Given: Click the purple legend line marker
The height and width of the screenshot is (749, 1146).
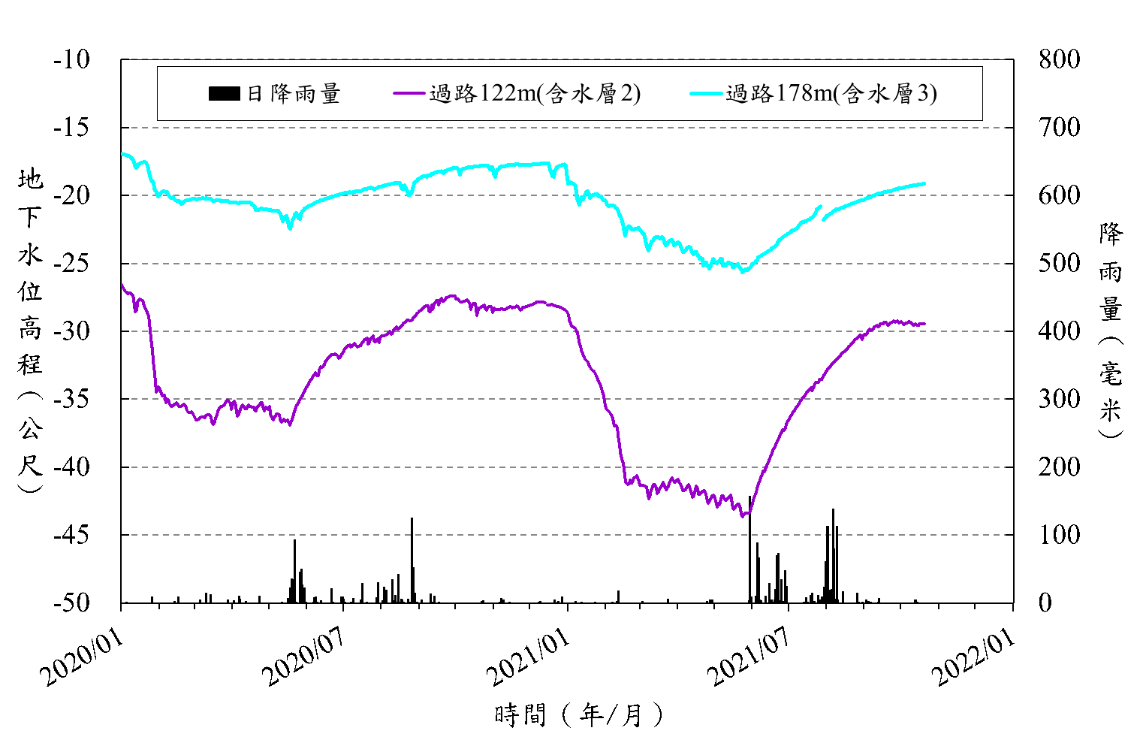Looking at the screenshot, I should tap(409, 94).
